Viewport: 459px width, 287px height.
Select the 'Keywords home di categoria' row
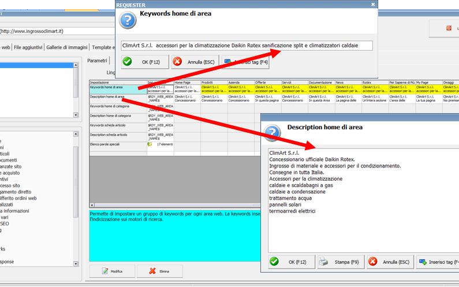point(118,109)
